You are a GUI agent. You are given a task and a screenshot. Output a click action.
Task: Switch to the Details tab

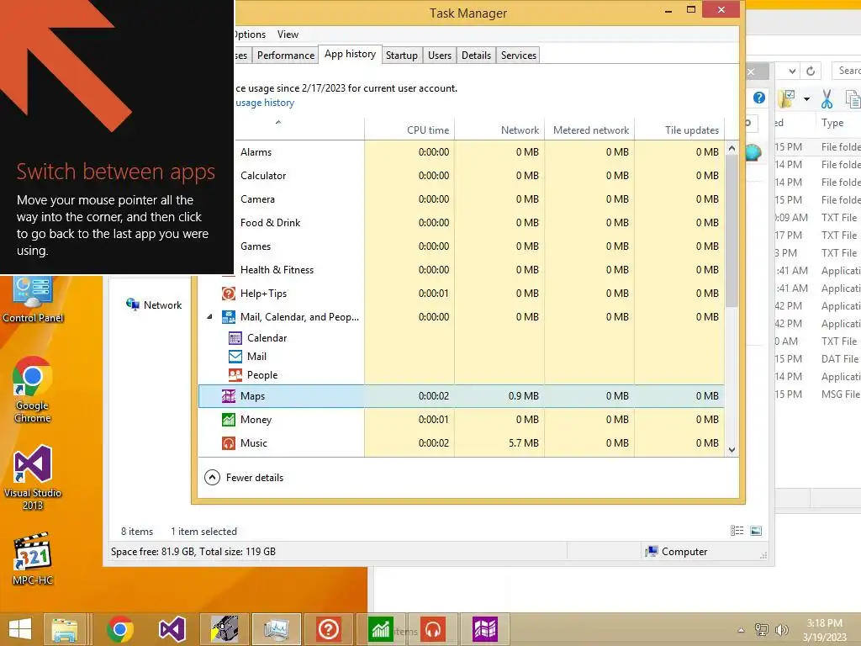pos(476,56)
